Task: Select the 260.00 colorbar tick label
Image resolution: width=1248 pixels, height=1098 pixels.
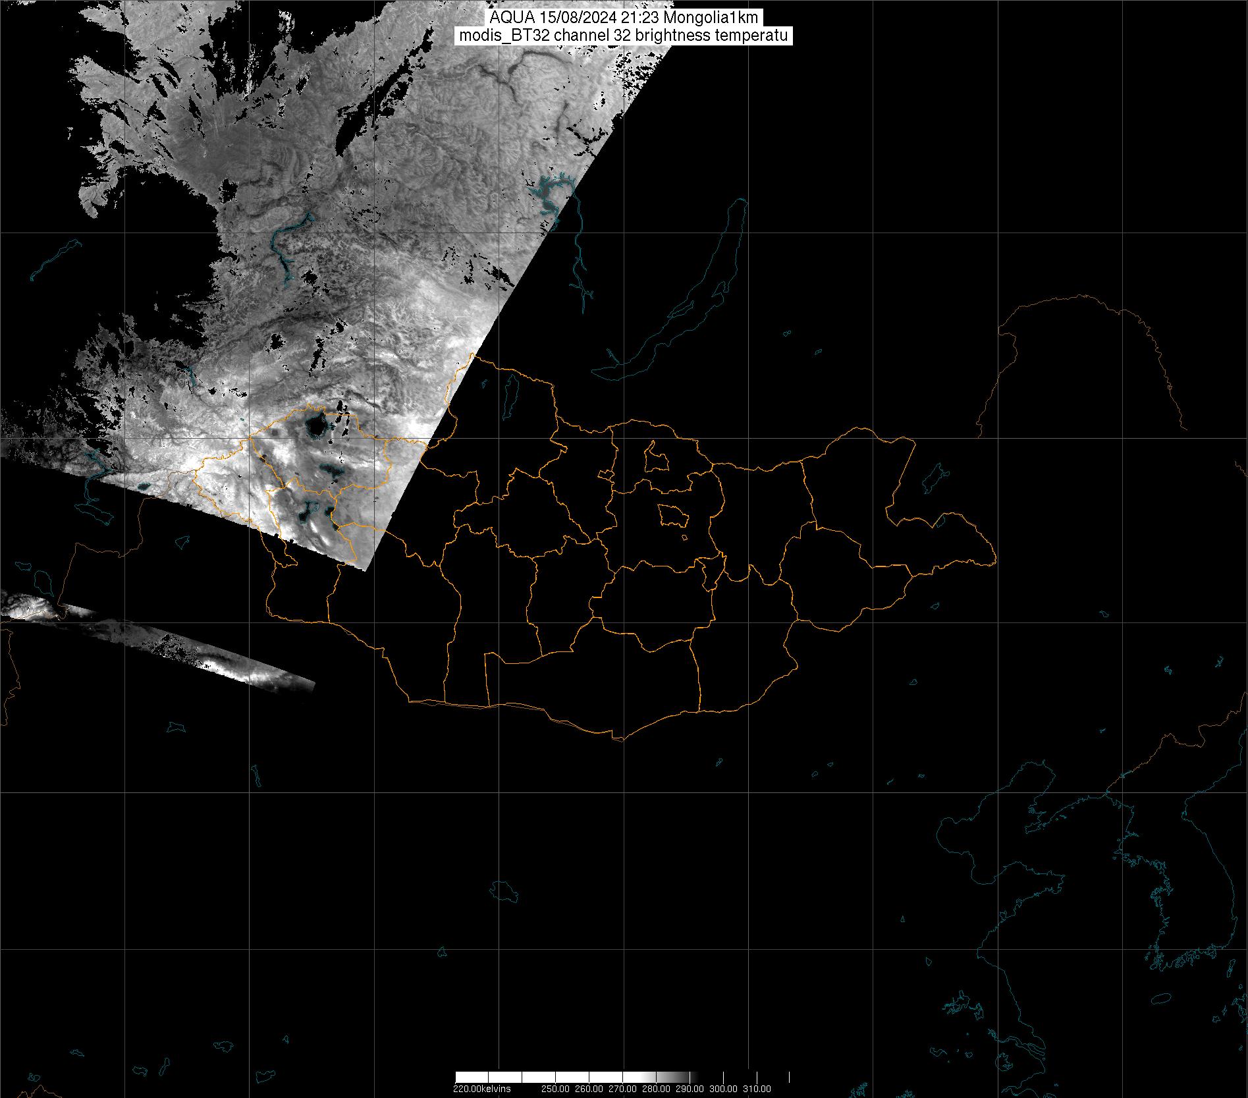Action: 589,1088
